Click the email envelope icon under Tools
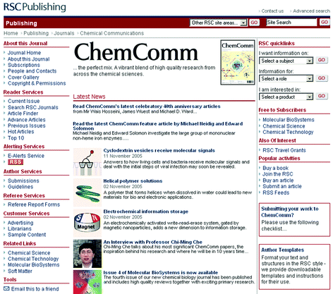333x294 pixels. pyautogui.click(x=6, y=288)
